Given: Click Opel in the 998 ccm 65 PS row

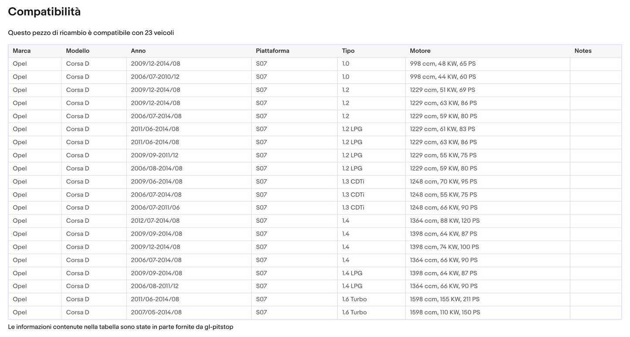Looking at the screenshot, I should [20, 64].
